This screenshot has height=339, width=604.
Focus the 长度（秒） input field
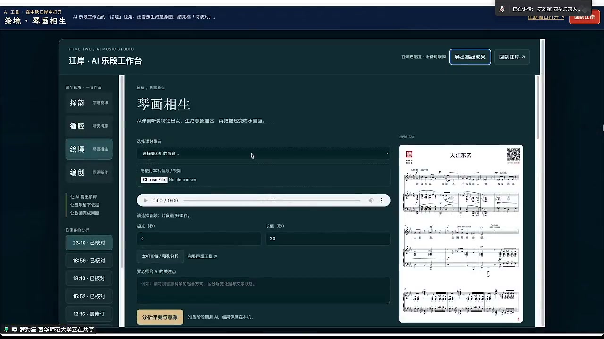(x=328, y=238)
